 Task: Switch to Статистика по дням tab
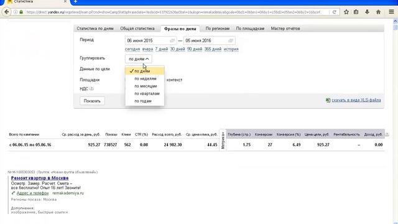coord(95,29)
